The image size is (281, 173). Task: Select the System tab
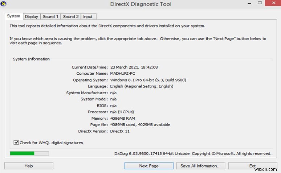pos(13,16)
